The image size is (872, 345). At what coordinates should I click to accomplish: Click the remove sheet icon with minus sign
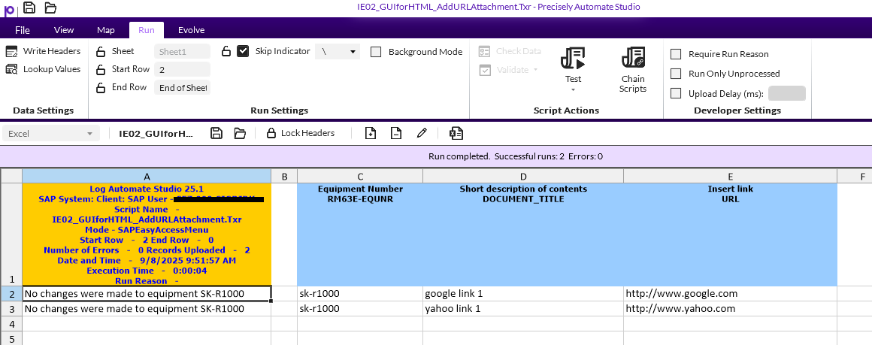(x=395, y=133)
